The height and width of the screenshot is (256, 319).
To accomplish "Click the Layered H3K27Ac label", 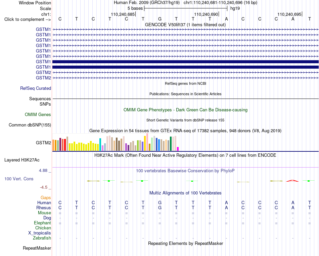I will [22, 160].
